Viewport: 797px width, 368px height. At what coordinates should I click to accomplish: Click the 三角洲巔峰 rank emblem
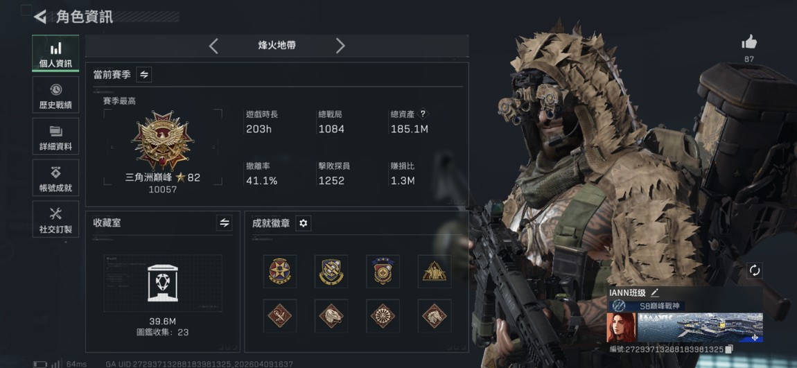[163, 140]
